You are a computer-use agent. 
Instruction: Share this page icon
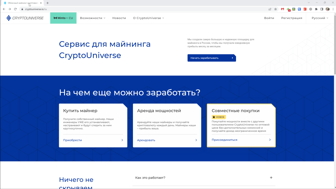270,9
